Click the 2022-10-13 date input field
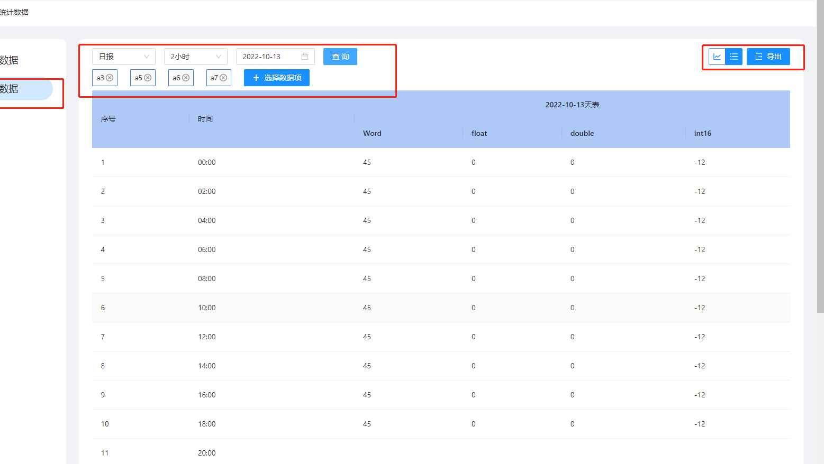Viewport: 824px width, 464px height. click(275, 57)
